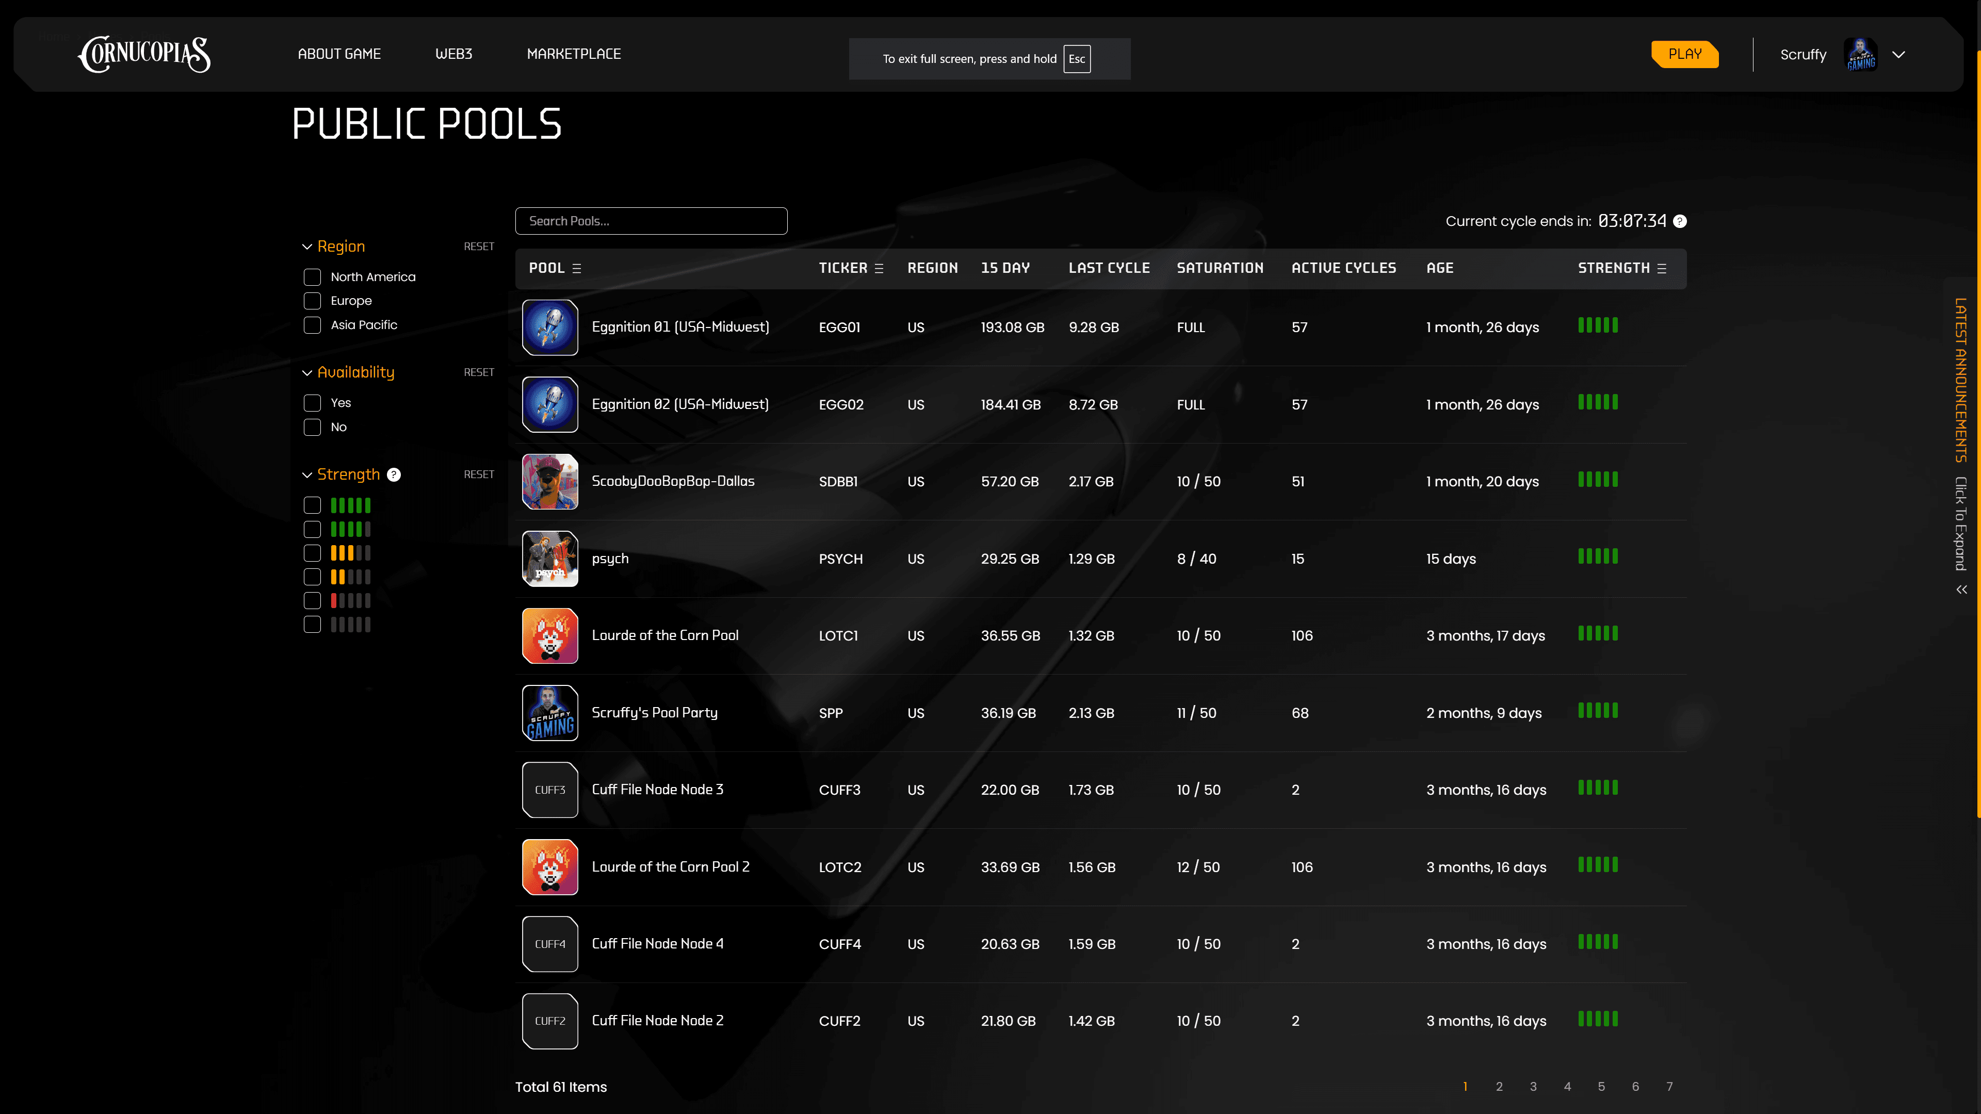1981x1114 pixels.
Task: Check two-bar orange strength filter
Action: [x=312, y=577]
